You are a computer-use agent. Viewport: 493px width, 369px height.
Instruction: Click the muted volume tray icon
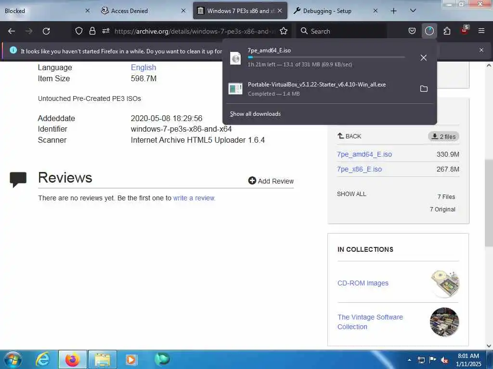click(x=444, y=360)
